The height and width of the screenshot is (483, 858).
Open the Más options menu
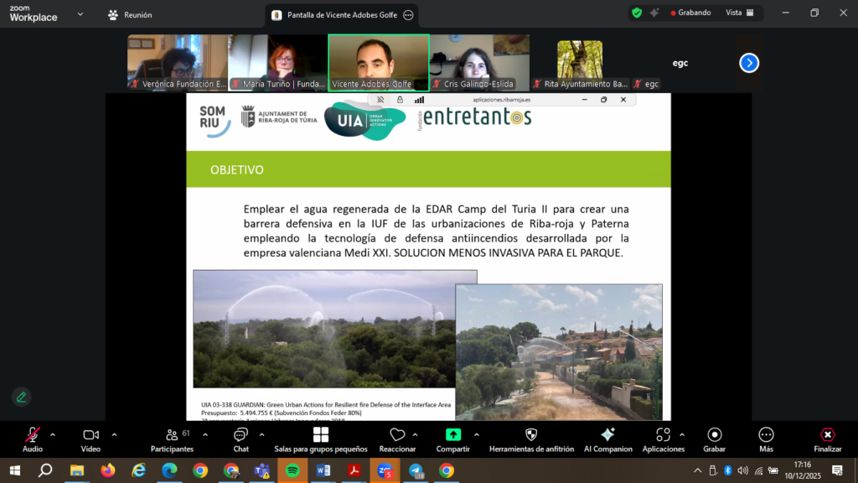(x=766, y=439)
